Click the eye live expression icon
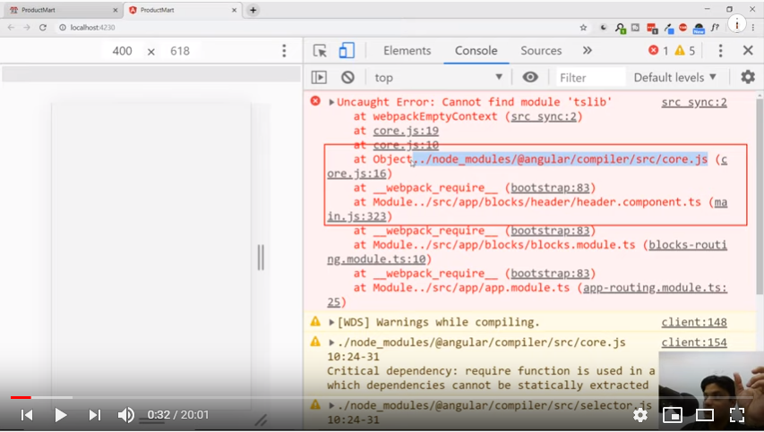 click(x=530, y=78)
